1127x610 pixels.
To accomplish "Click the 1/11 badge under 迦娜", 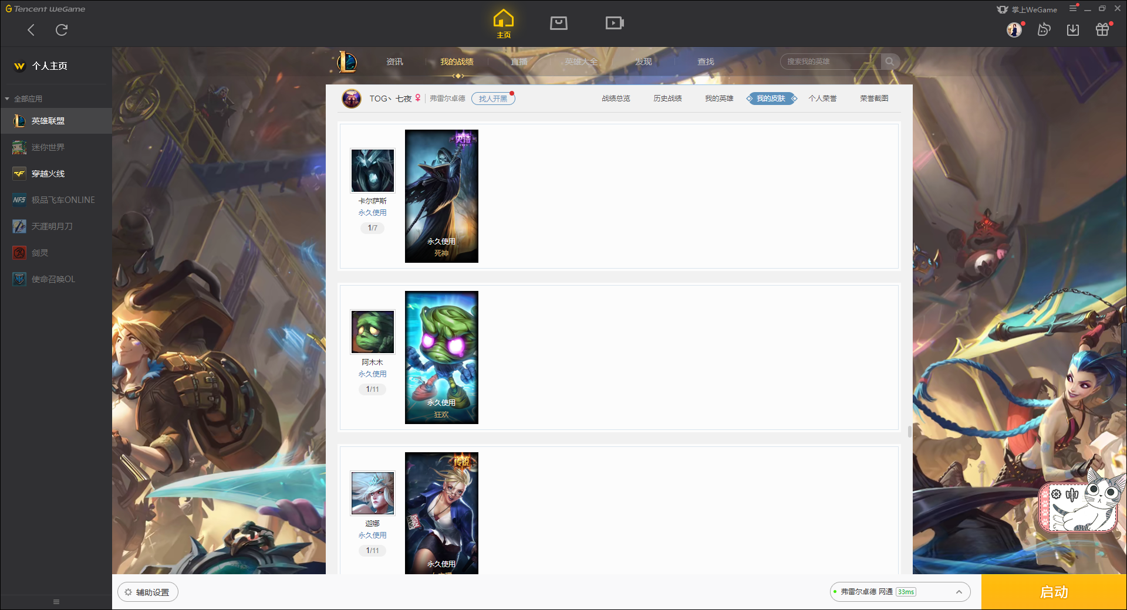I will pyautogui.click(x=373, y=551).
